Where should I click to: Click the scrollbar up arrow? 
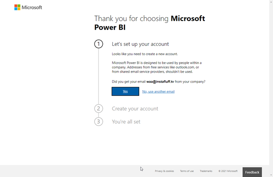tap(271, 1)
